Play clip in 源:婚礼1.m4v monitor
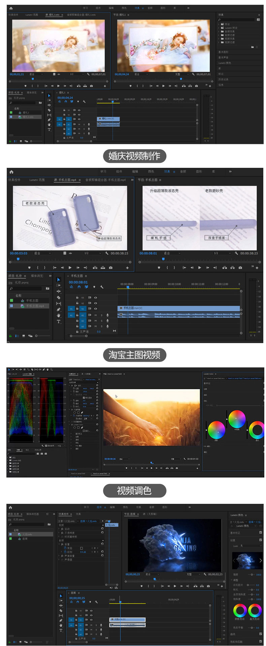 pyautogui.click(x=59, y=86)
